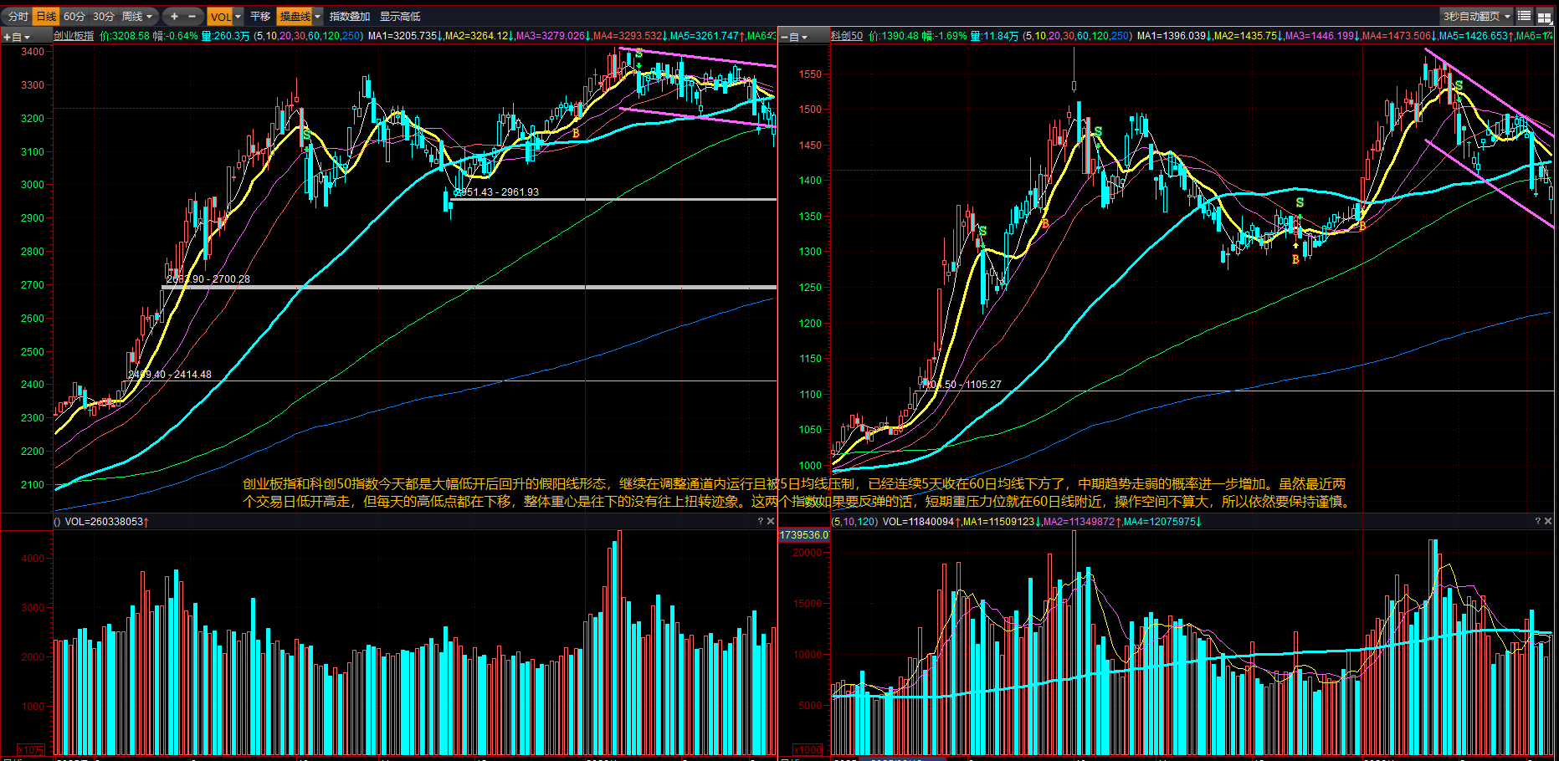Close the left volume indicator panel
This screenshot has height=761, width=1559.
[771, 522]
